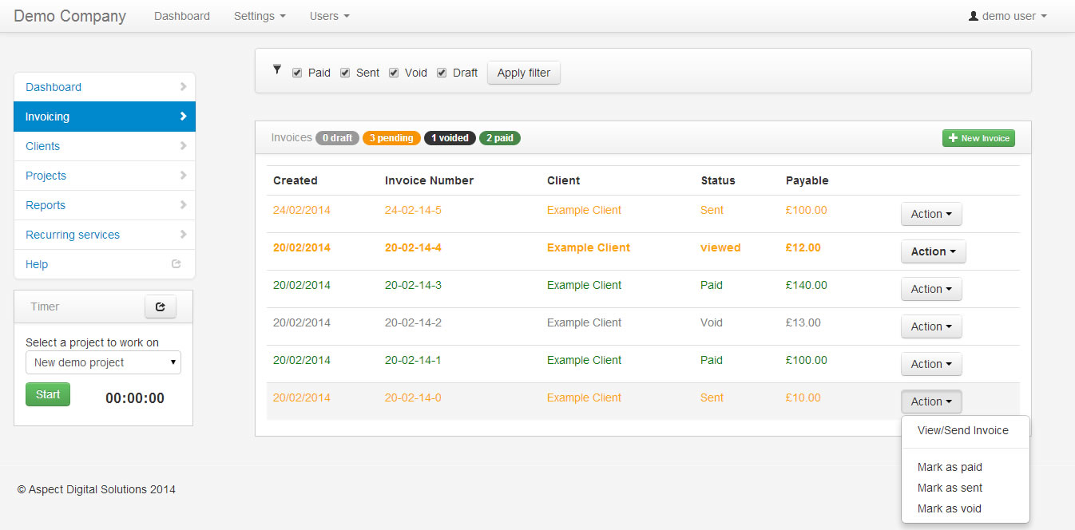The width and height of the screenshot is (1075, 530).
Task: Open Recurring services in the sidebar
Action: [x=73, y=235]
